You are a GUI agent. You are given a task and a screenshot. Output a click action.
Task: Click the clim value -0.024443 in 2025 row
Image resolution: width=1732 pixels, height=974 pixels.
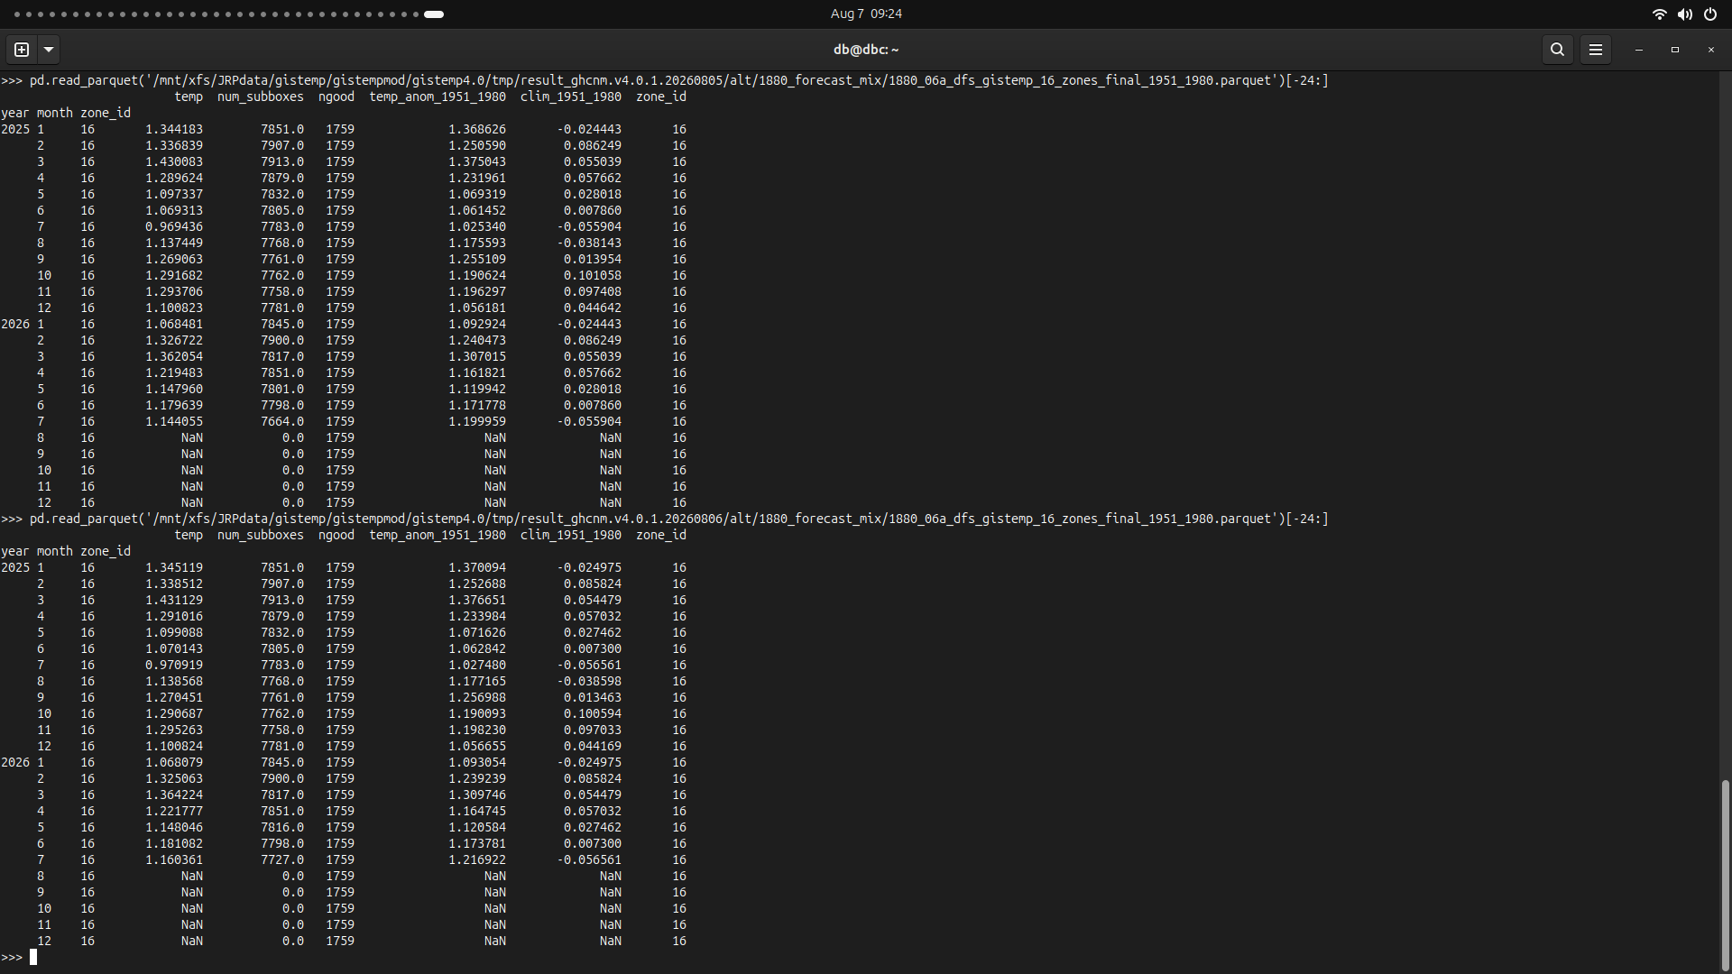click(x=589, y=129)
